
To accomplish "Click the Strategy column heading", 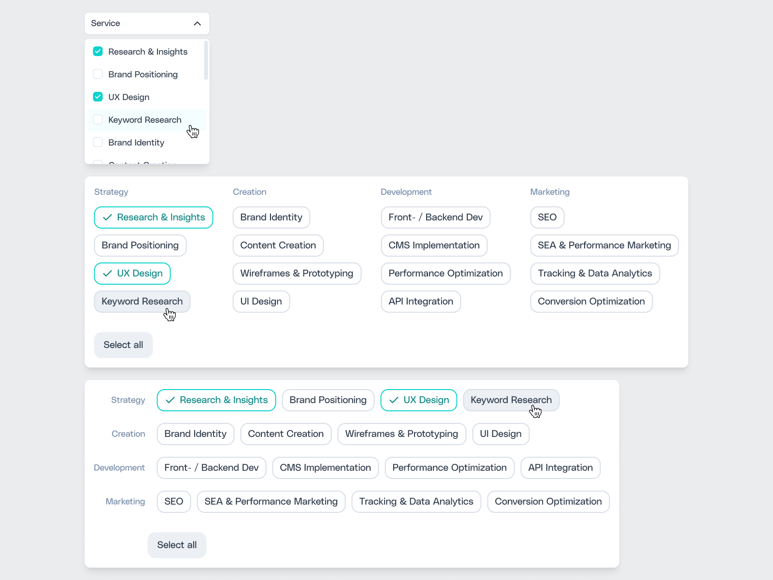I will point(111,192).
